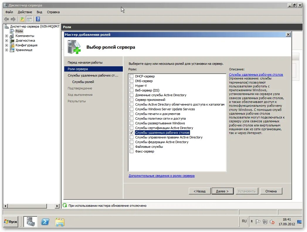This screenshot has width=307, height=232.
Task: Expand the Компоненты tree node
Action: click(6, 36)
